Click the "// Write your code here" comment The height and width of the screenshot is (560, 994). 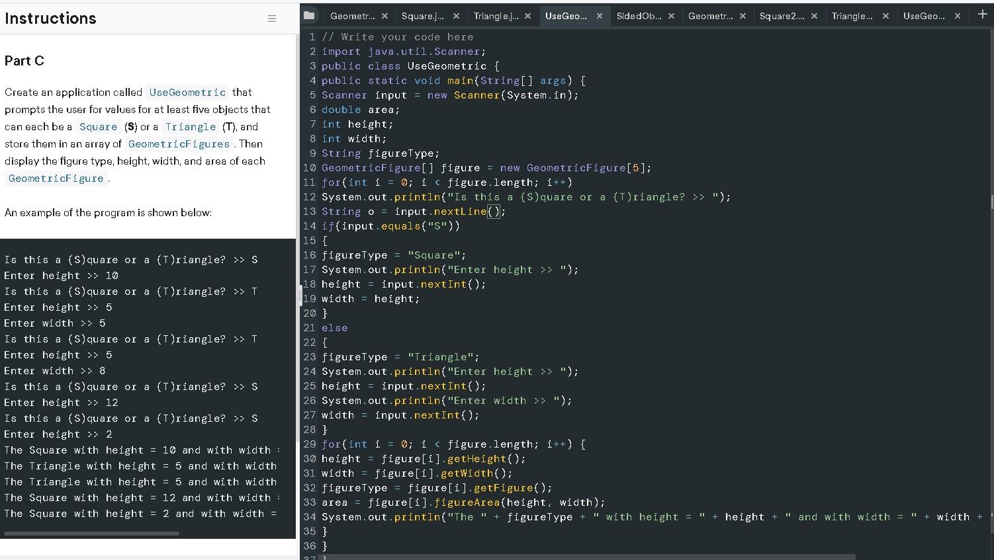(x=398, y=37)
